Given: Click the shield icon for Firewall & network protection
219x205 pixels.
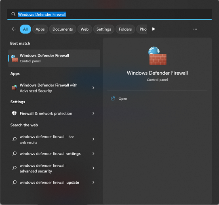Looking at the screenshot, I should coord(14,113).
